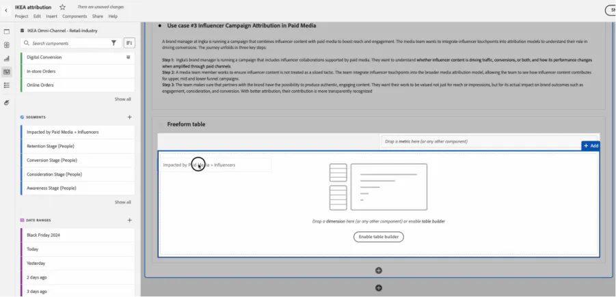Open Visualizations bar-chart icon in left rail
The width and height of the screenshot is (616, 297).
tap(7, 59)
